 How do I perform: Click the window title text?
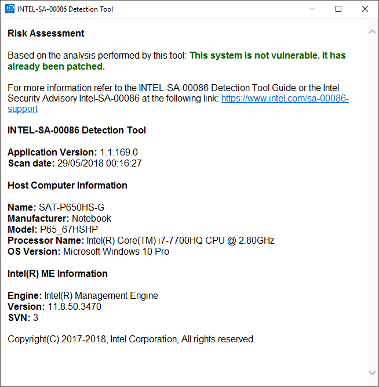coord(65,9)
